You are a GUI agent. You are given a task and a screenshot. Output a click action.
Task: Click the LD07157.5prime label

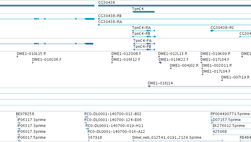[x=226, y=120]
